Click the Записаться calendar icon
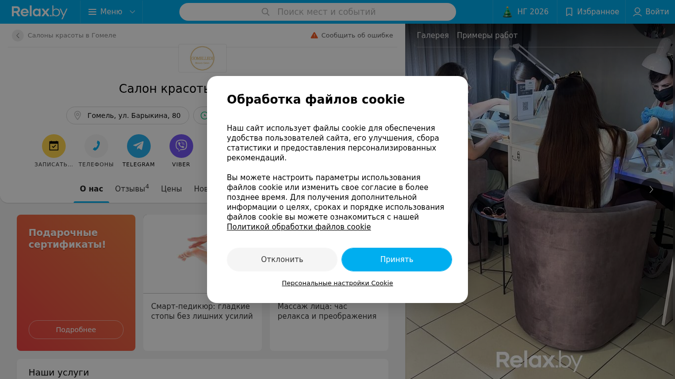The height and width of the screenshot is (379, 675). point(54,146)
